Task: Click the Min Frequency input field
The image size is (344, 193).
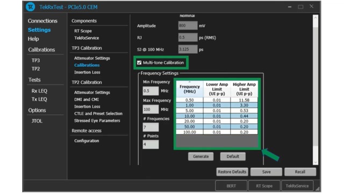Action: (150, 91)
